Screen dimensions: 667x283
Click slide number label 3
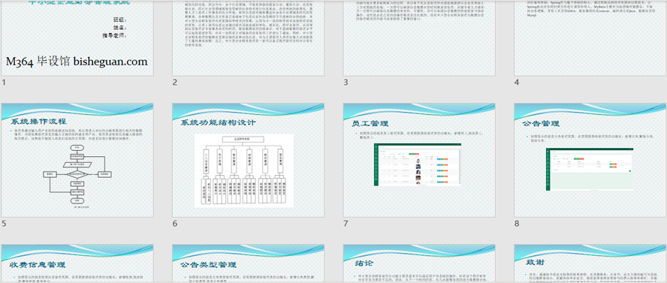click(x=346, y=83)
